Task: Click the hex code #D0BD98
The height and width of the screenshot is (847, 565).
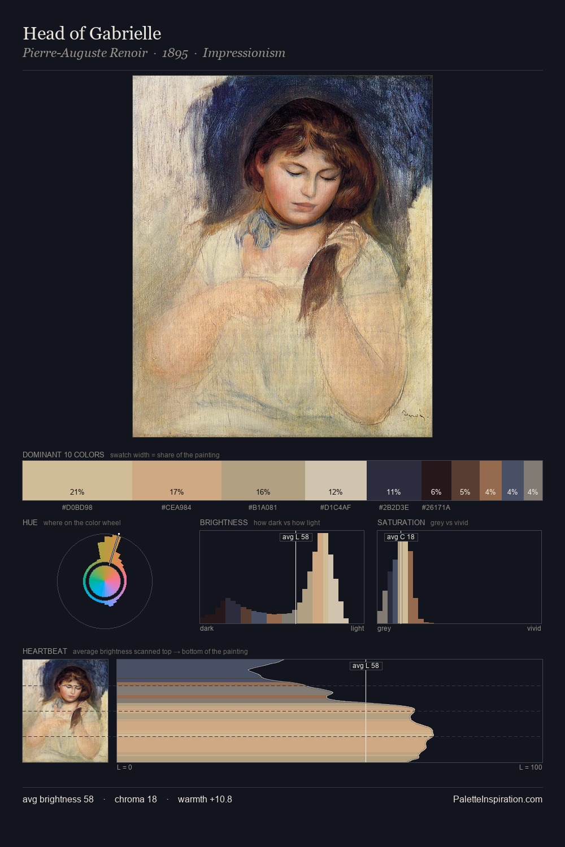Action: (x=77, y=508)
